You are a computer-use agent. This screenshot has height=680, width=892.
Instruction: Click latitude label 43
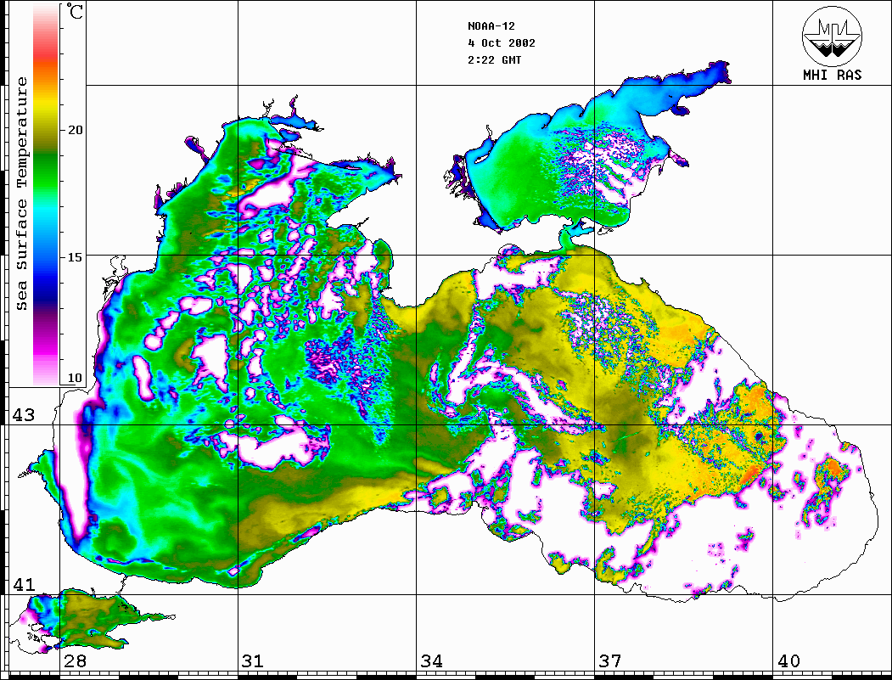24,415
